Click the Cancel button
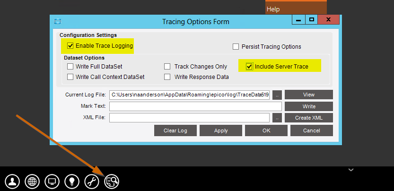This screenshot has width=394, height=191. [x=312, y=130]
